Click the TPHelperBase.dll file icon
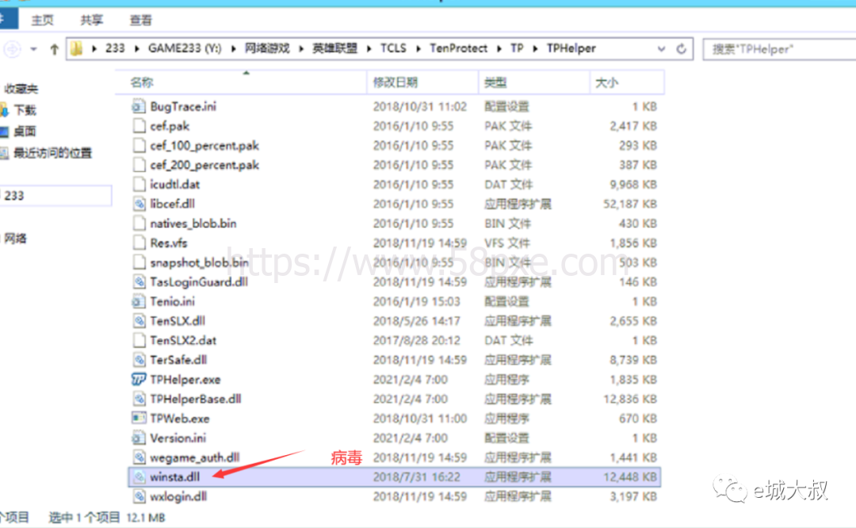 139,399
